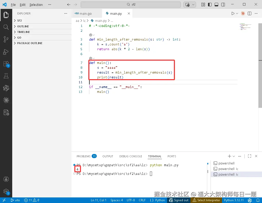Screen dimensions: 262x203
Task: Click the orange starburst icon in the editor toolbar
Action: point(243,13)
